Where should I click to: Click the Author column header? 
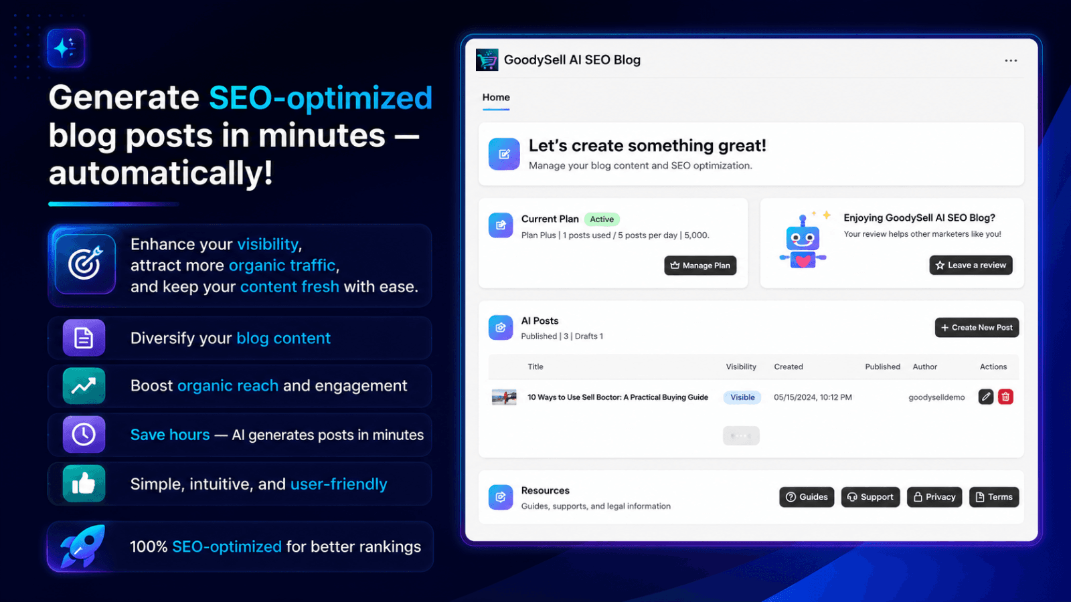coord(925,367)
